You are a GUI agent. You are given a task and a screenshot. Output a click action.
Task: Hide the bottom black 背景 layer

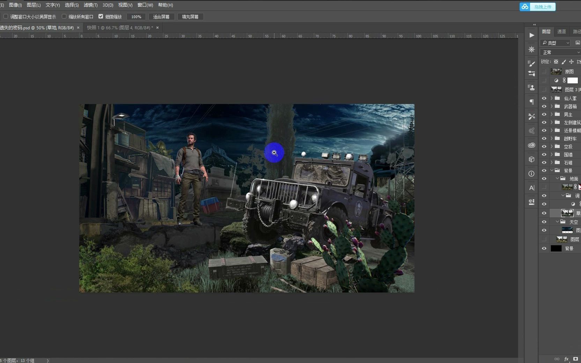[544, 249]
